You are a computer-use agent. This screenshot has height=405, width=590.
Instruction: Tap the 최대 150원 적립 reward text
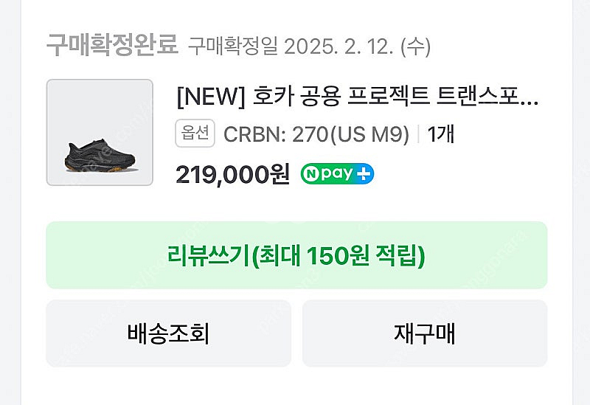coord(339,255)
